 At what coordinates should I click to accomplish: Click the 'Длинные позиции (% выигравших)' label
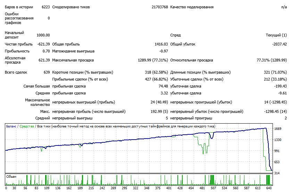200,73
